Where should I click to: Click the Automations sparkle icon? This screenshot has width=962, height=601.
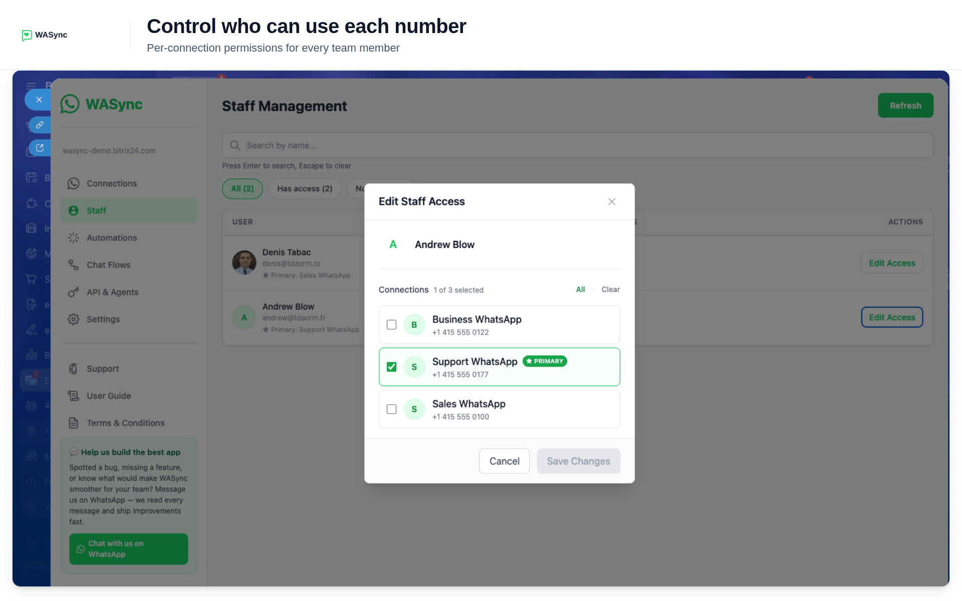[x=74, y=238]
